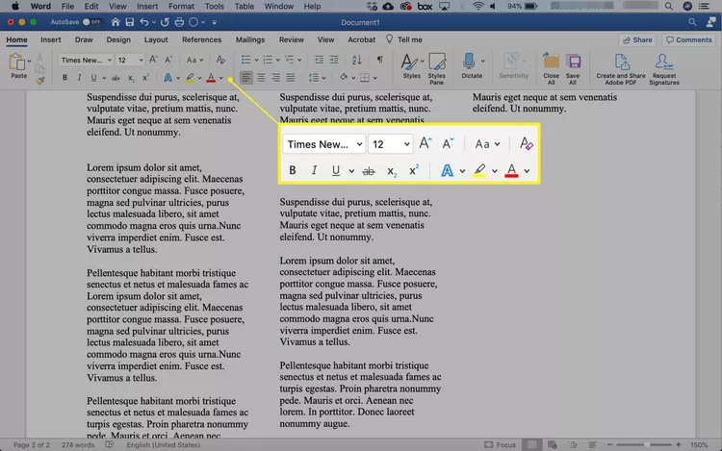The image size is (722, 451).
Task: Switch to the Mailings ribbon tab
Action: (x=249, y=40)
